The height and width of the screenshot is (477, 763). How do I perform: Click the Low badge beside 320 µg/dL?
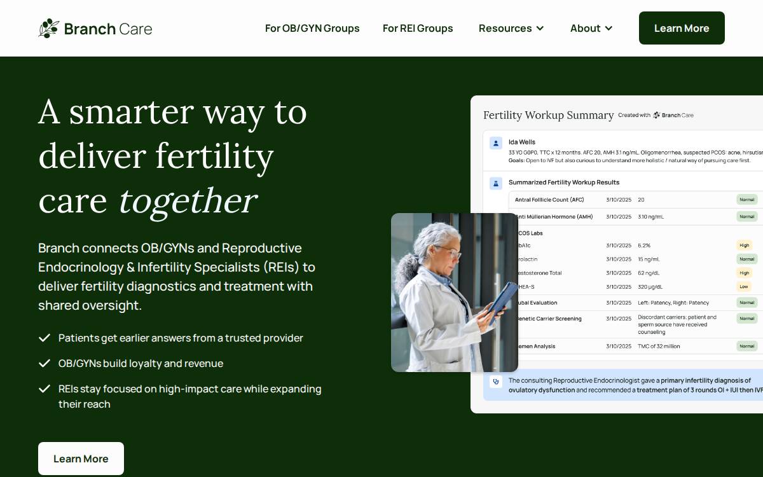[x=744, y=287]
